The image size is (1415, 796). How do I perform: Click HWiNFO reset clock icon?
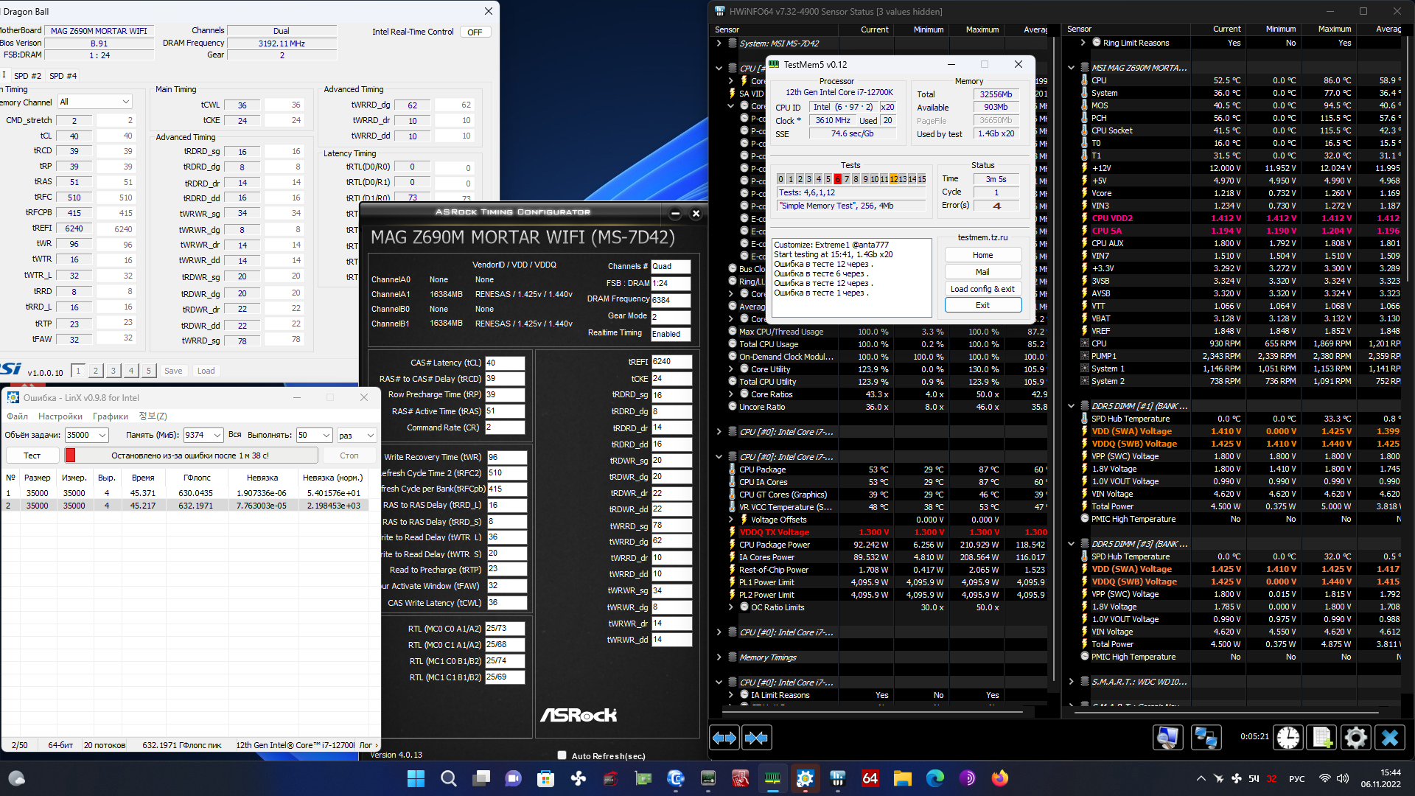click(x=1288, y=738)
